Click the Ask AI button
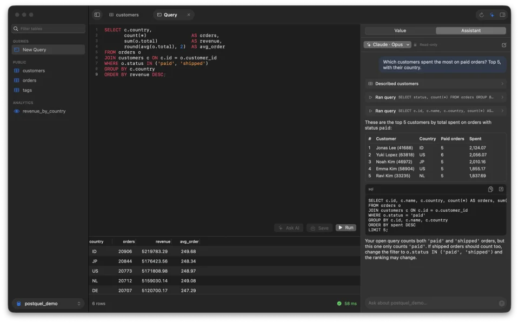This screenshot has height=323, width=519. [x=289, y=228]
